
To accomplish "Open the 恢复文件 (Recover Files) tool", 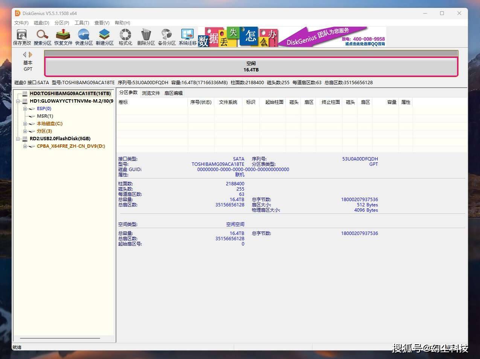I will [63, 36].
